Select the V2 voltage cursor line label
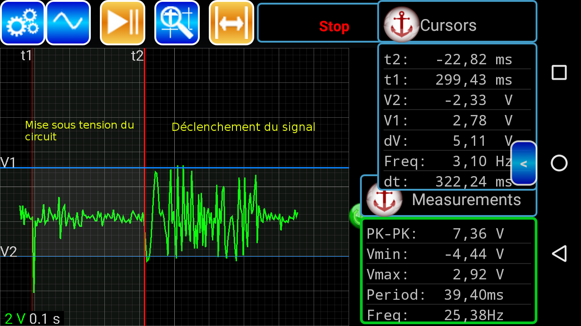Image resolution: width=581 pixels, height=326 pixels. (8, 251)
